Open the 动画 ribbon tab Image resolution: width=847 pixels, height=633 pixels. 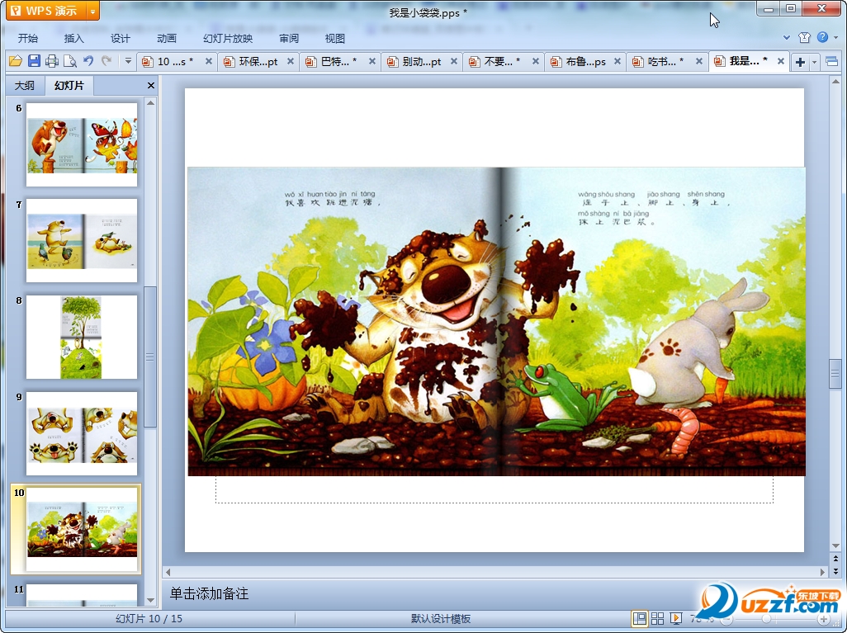[x=167, y=38]
